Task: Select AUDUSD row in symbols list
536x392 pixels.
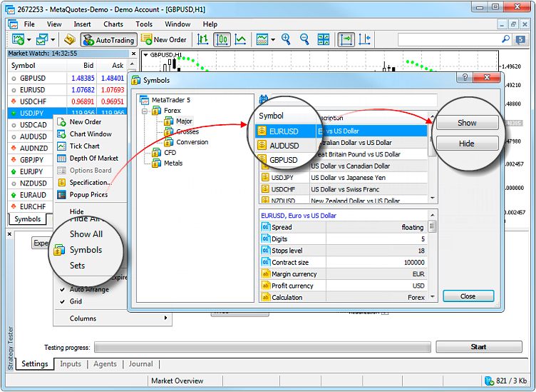Action: coord(341,146)
